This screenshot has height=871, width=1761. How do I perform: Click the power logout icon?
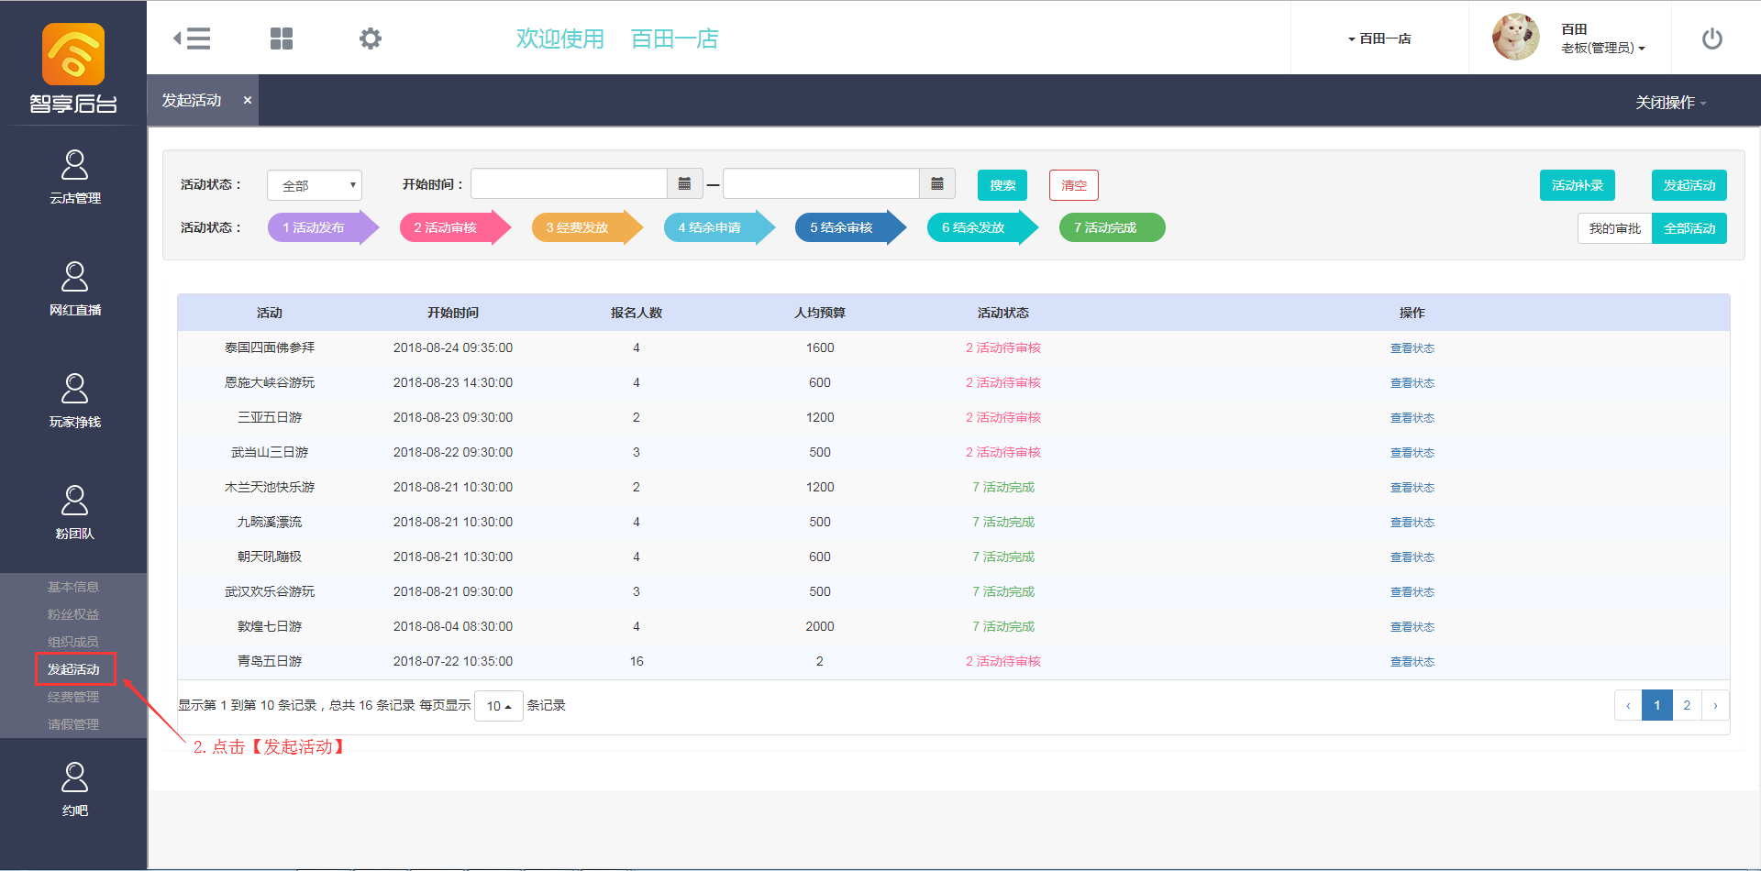(1712, 39)
